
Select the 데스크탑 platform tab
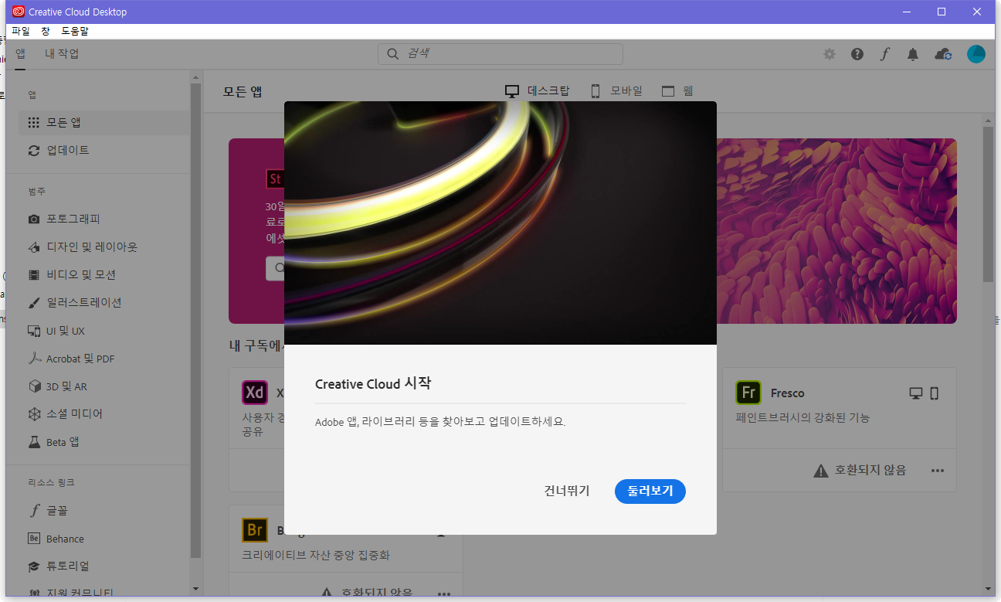(x=538, y=90)
